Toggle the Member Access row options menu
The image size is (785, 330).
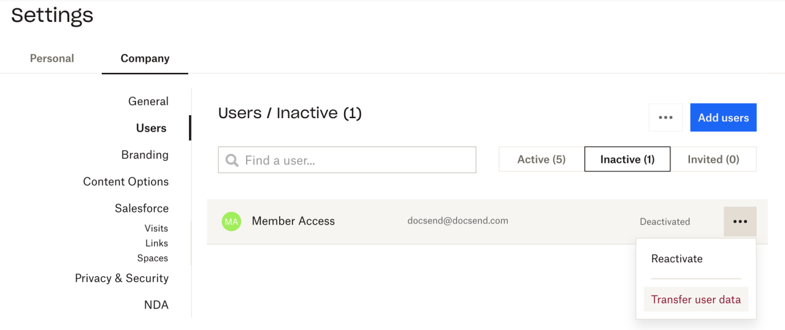pos(740,222)
